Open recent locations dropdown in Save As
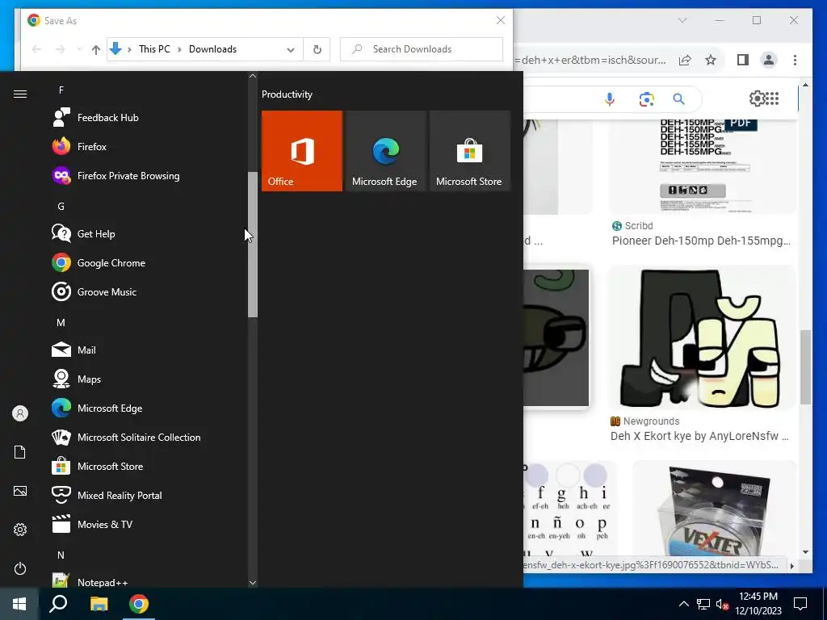The image size is (827, 620). pyautogui.click(x=79, y=49)
